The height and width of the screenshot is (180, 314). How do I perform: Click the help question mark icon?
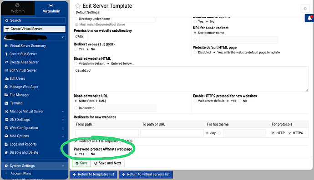point(305,9)
